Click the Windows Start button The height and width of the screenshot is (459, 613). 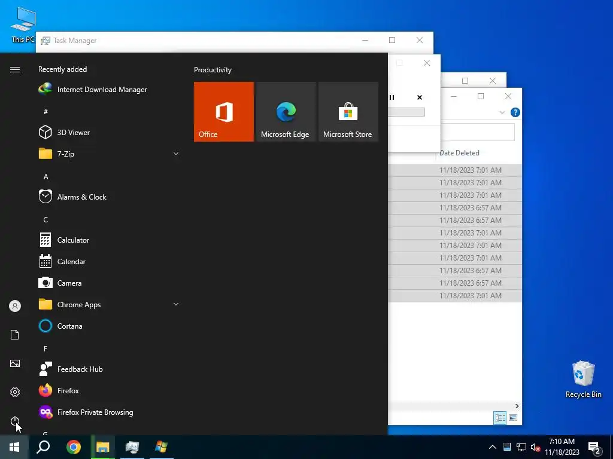click(x=14, y=447)
